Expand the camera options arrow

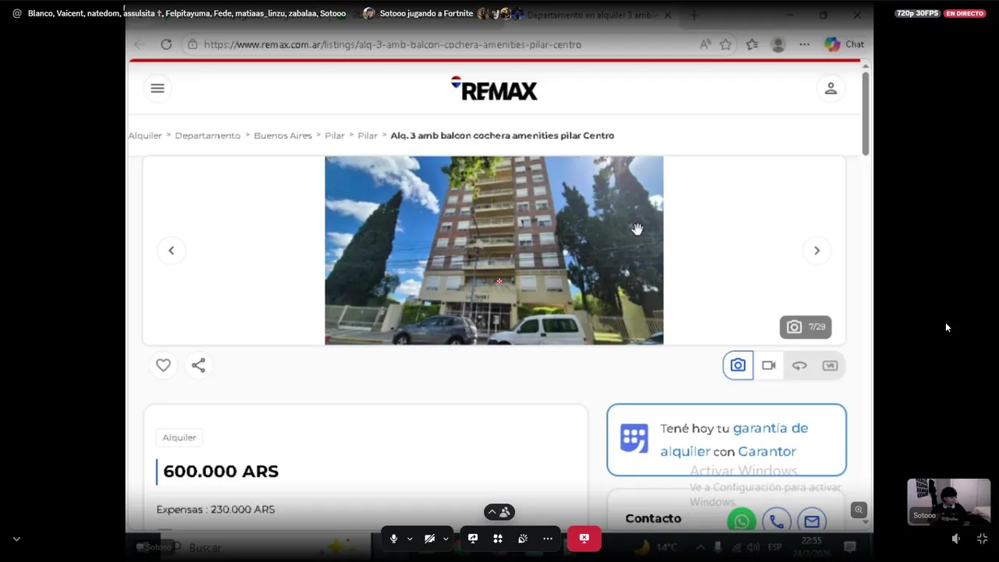click(x=446, y=539)
